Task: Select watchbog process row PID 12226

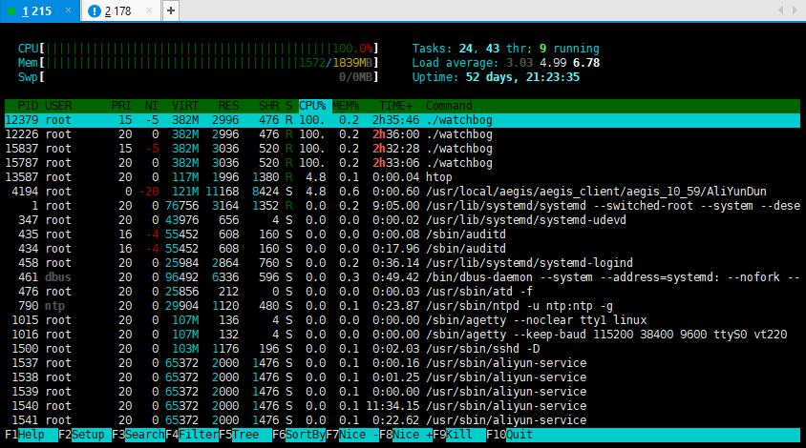Action: pyautogui.click(x=402, y=134)
